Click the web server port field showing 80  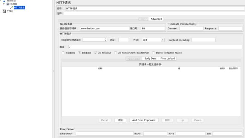click(x=153, y=28)
